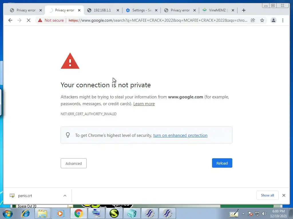Open the penis.crt downloaded file
Image resolution: width=293 pixels, height=219 pixels.
tap(25, 196)
